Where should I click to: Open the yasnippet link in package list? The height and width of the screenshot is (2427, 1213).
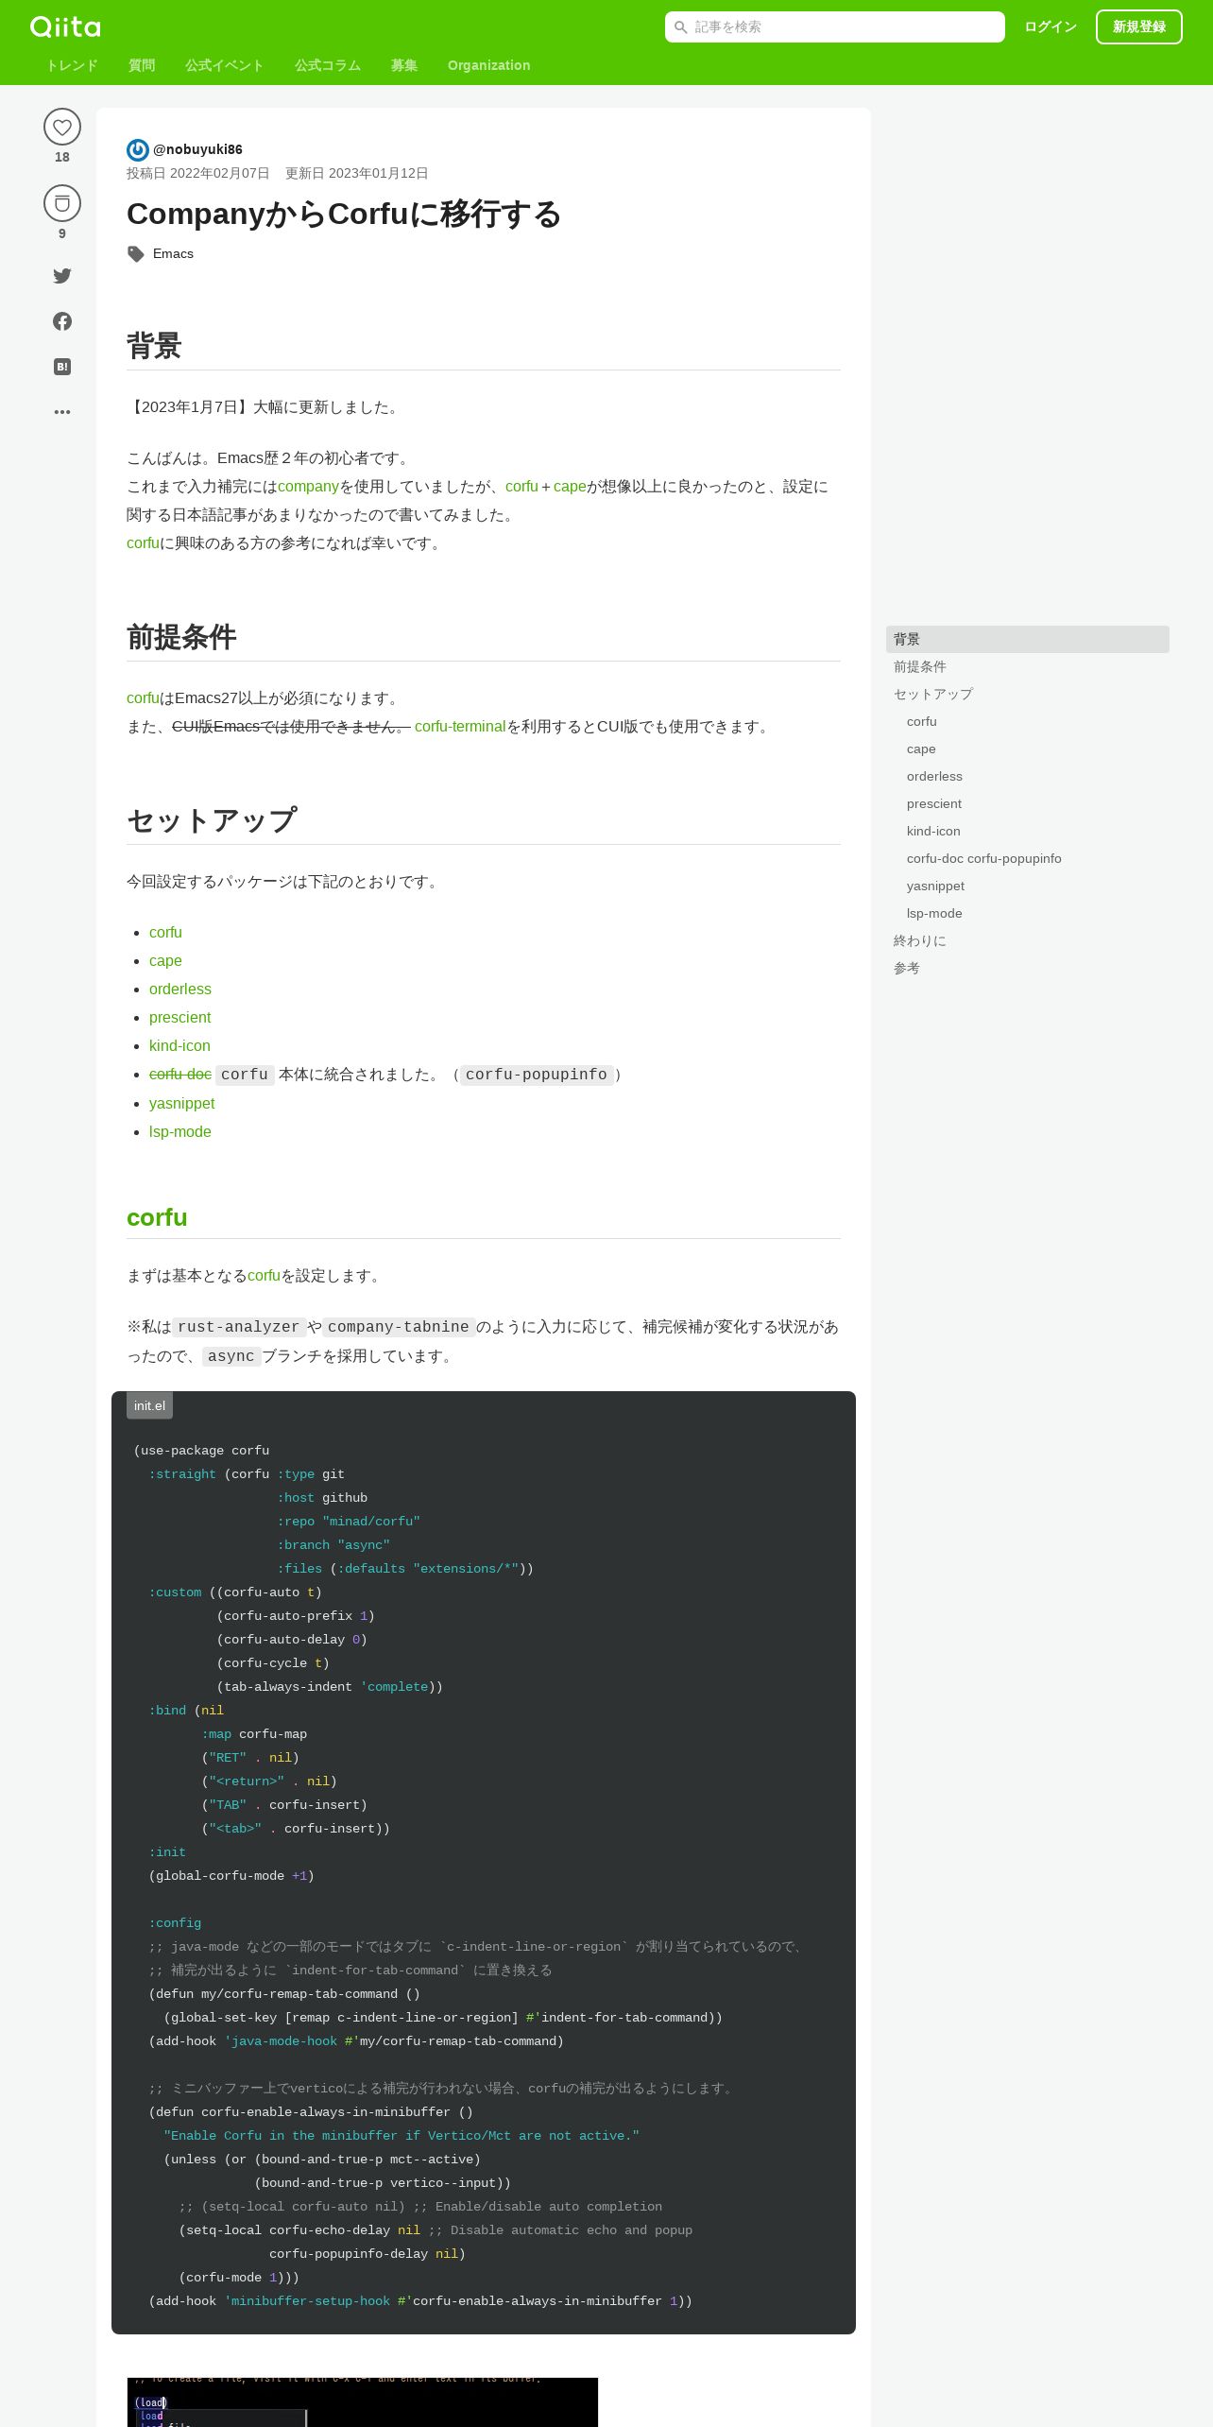[182, 1104]
